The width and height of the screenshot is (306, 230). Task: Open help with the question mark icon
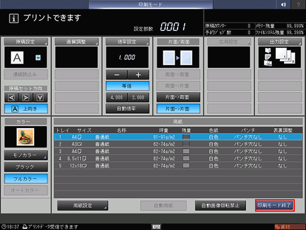point(298,4)
